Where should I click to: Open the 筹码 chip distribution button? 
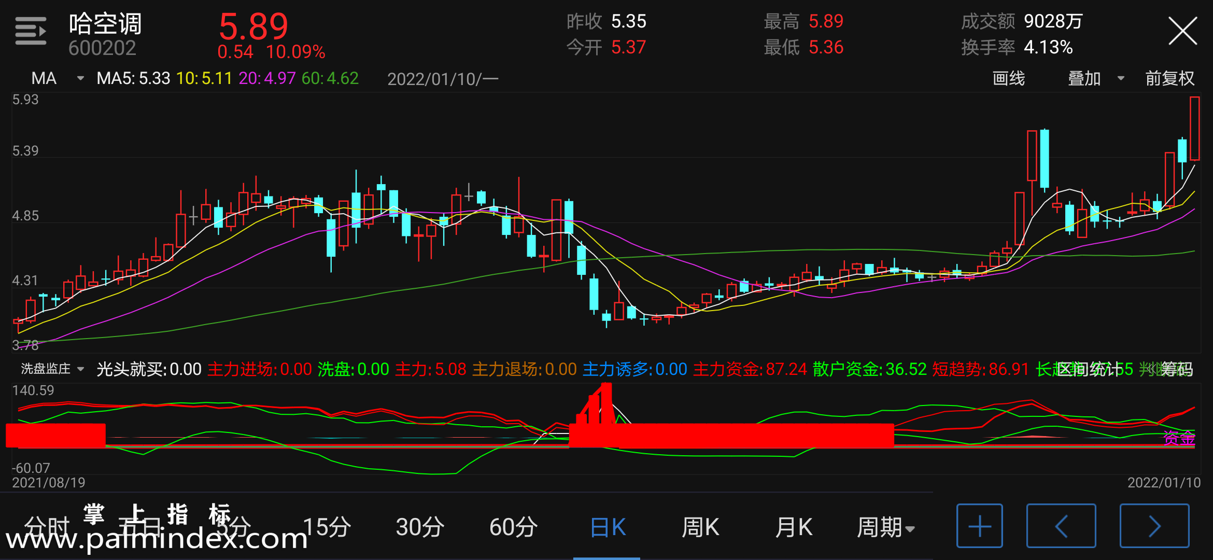1177,369
